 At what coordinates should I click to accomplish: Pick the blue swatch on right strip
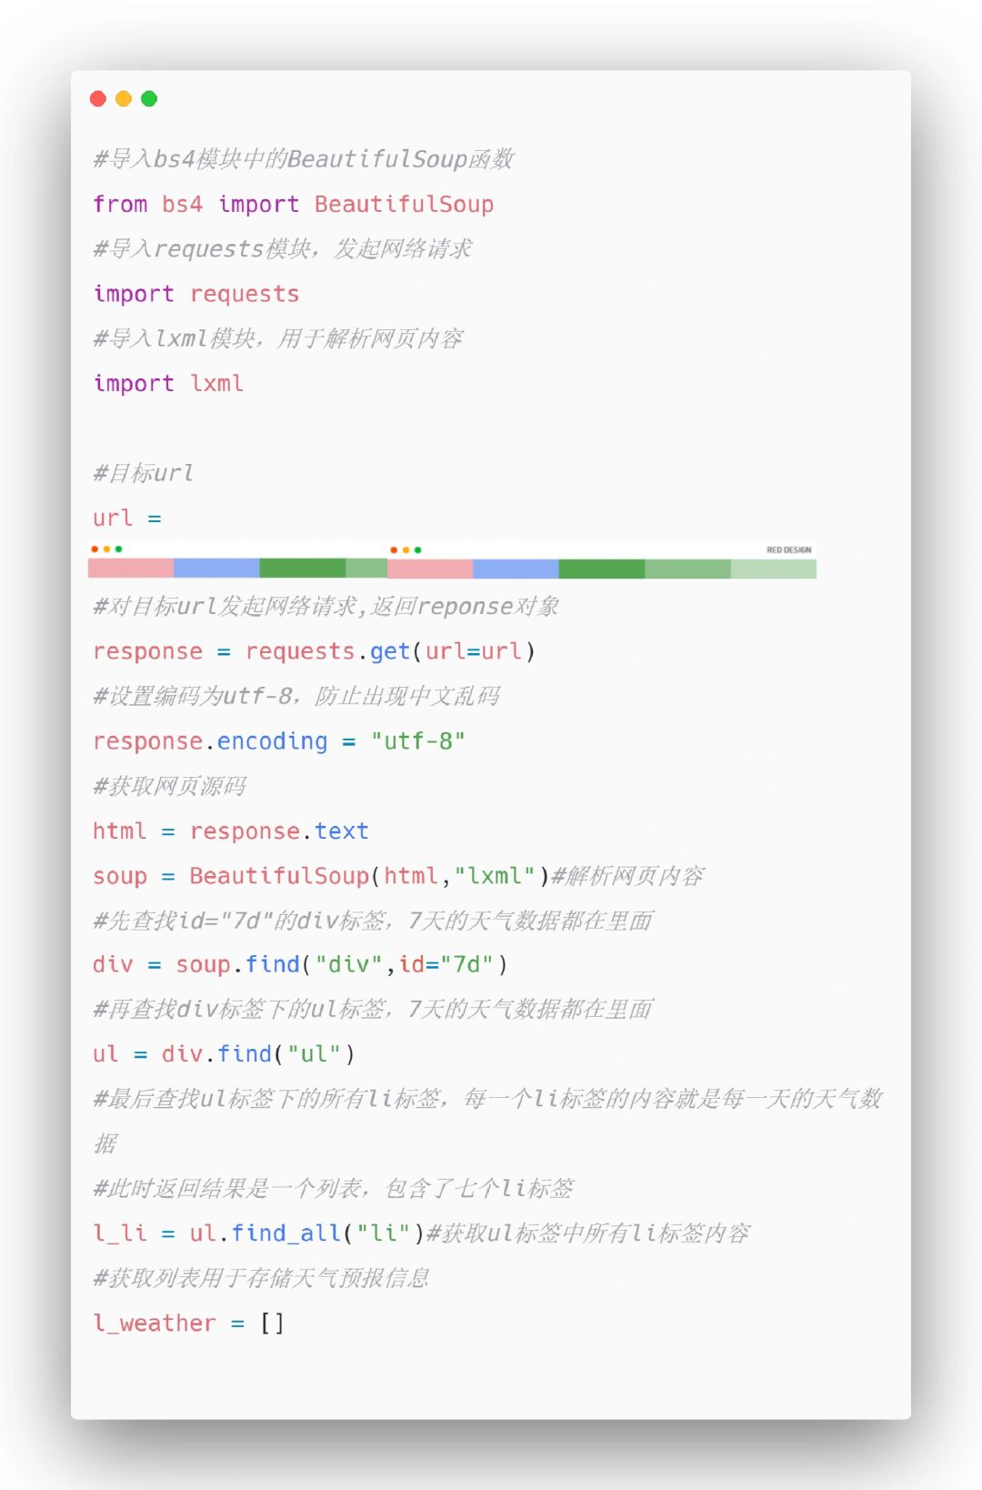tap(516, 569)
